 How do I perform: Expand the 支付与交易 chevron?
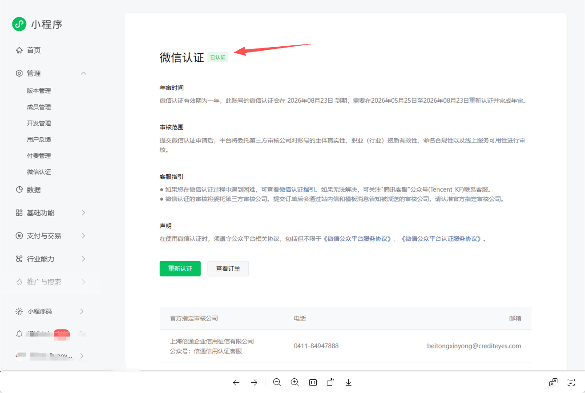pos(83,236)
